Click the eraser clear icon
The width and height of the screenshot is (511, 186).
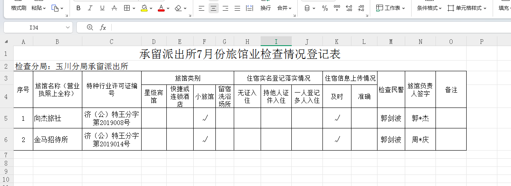(178, 8)
